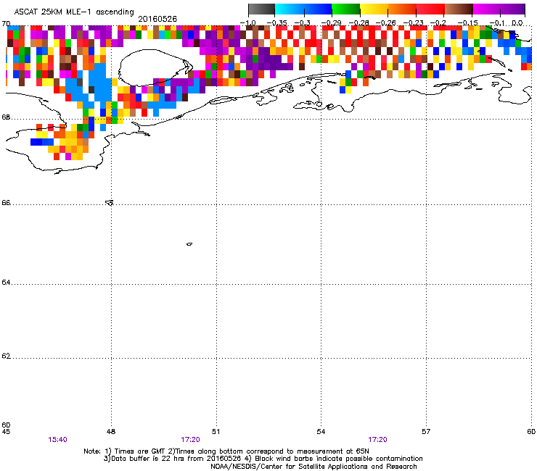Click the '0.0' color scale label
The width and height of the screenshot is (537, 471).
click(x=517, y=23)
